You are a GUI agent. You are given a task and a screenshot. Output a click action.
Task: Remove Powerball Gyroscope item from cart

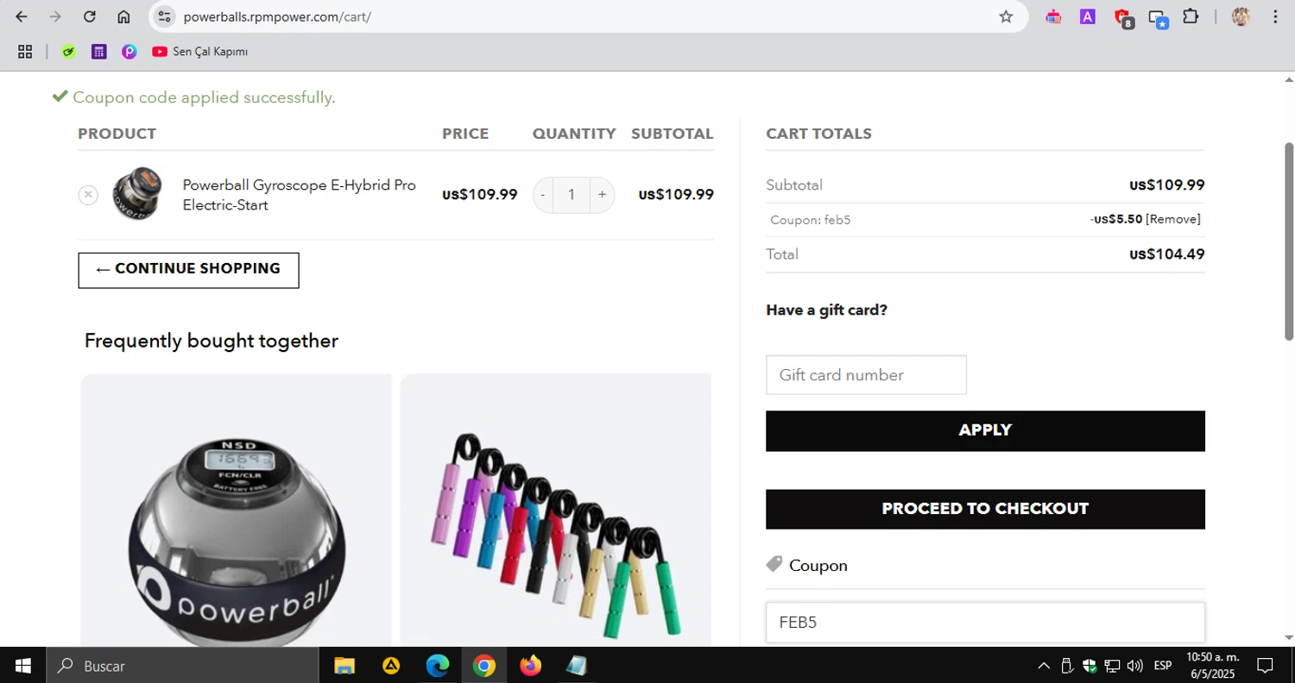(88, 195)
